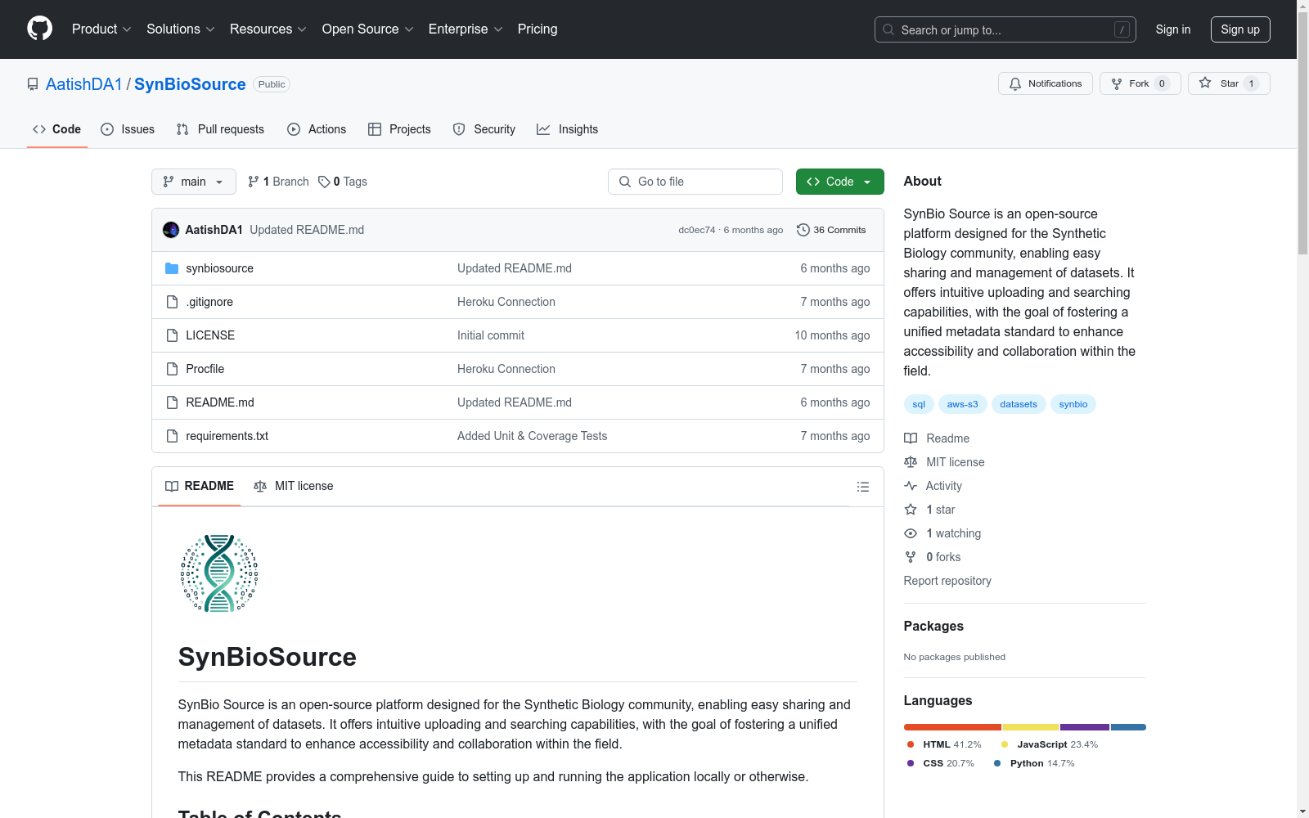Screen dimensions: 1309x818
Task: Click Sign in
Action: pos(1173,29)
